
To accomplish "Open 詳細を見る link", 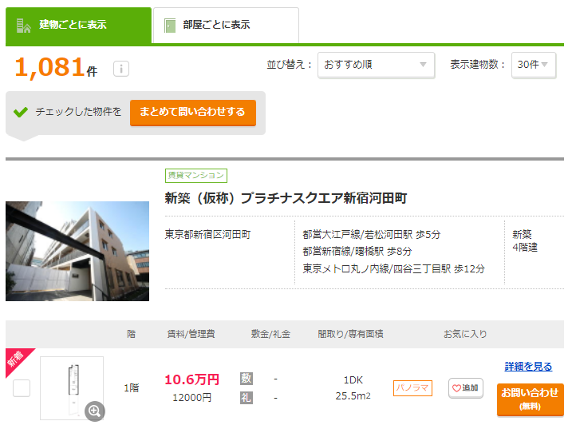I will pos(528,367).
